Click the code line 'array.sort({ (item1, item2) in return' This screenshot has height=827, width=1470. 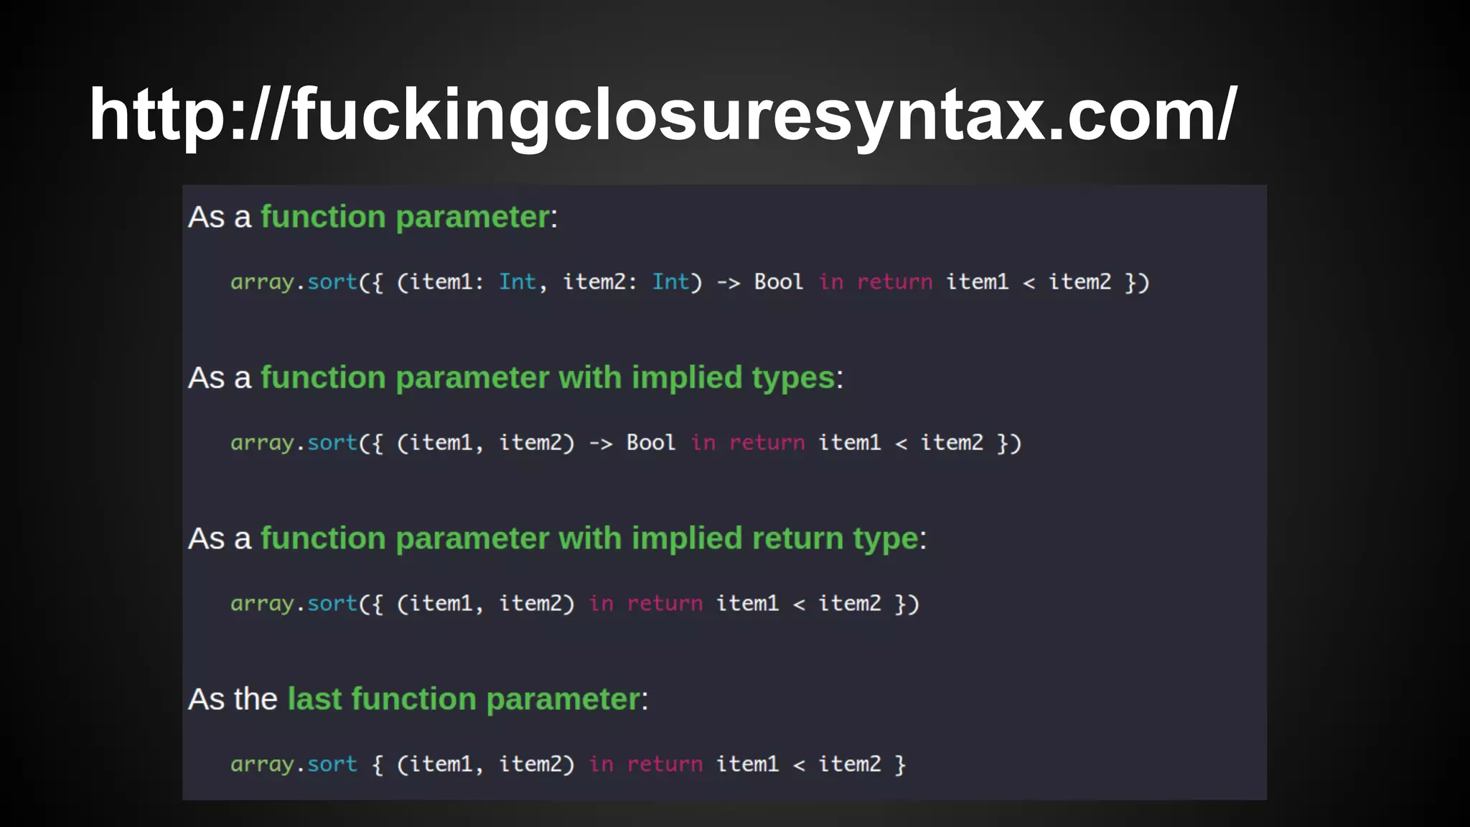click(x=575, y=604)
